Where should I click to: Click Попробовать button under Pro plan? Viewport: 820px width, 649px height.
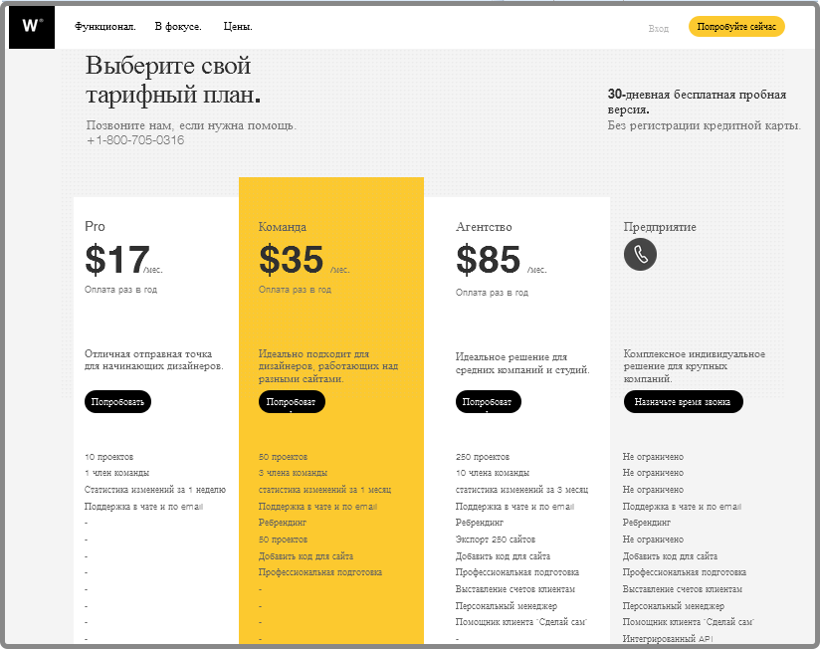click(x=117, y=402)
